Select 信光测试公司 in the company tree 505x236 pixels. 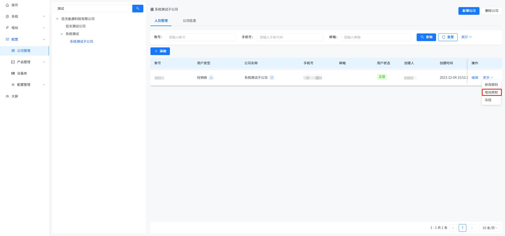(x=75, y=26)
